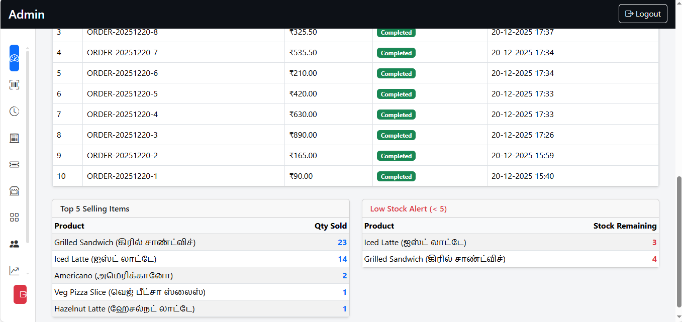Click the Logout button in header
This screenshot has height=322, width=682.
(642, 14)
